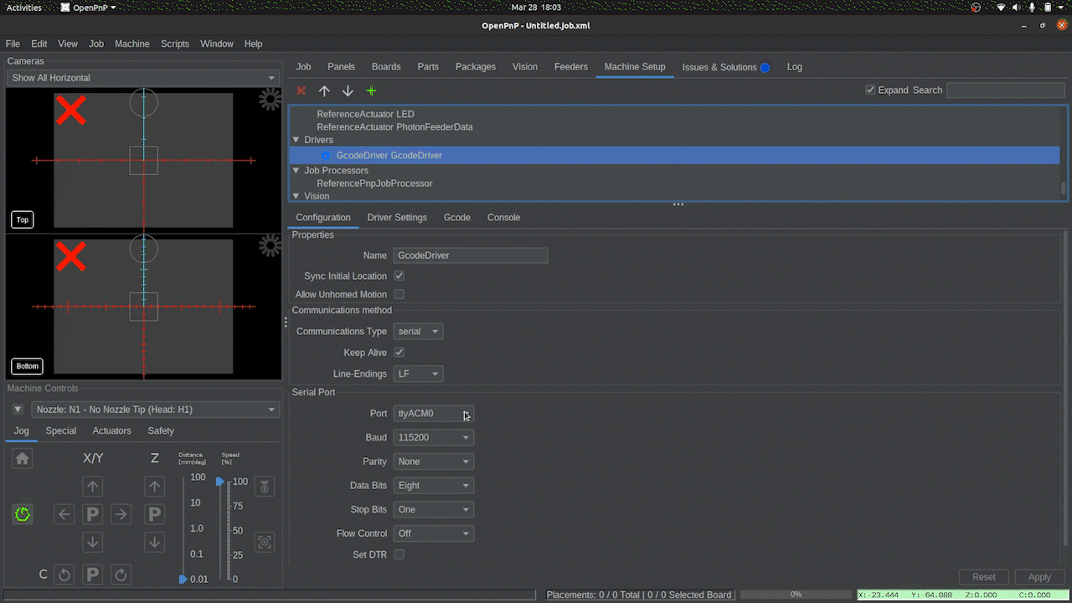Open the serial Port dropdown

[x=433, y=414]
